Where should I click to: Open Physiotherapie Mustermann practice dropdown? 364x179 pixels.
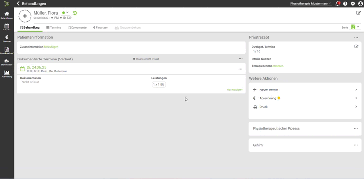click(311, 4)
